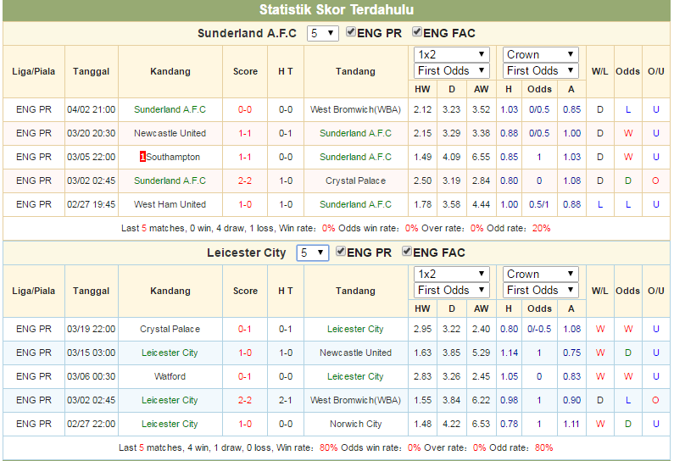This screenshot has height=461, width=674.
Task: Click Leicester summary win rate 80%
Action: click(x=328, y=447)
